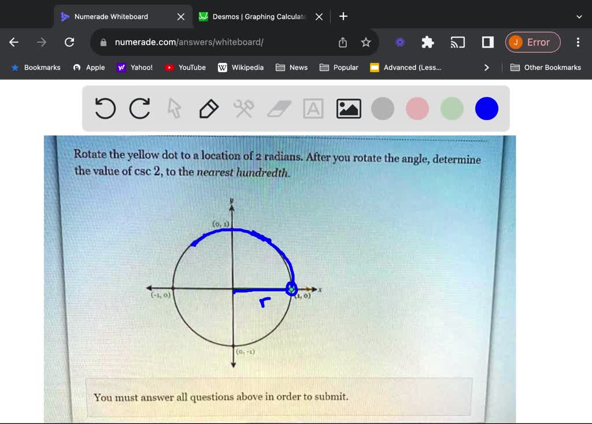Toggle Chrome's side panel open
The height and width of the screenshot is (424, 592).
click(x=487, y=42)
